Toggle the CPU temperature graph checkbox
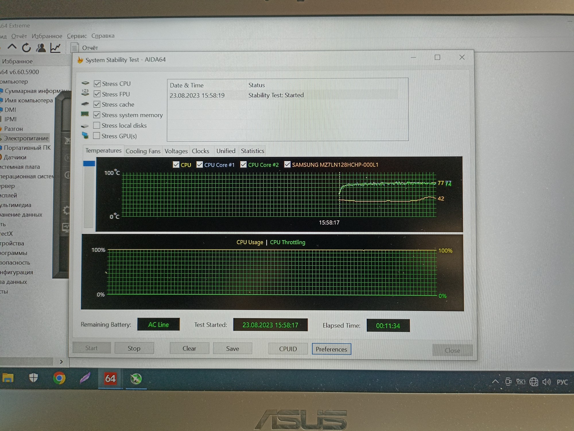 click(176, 165)
